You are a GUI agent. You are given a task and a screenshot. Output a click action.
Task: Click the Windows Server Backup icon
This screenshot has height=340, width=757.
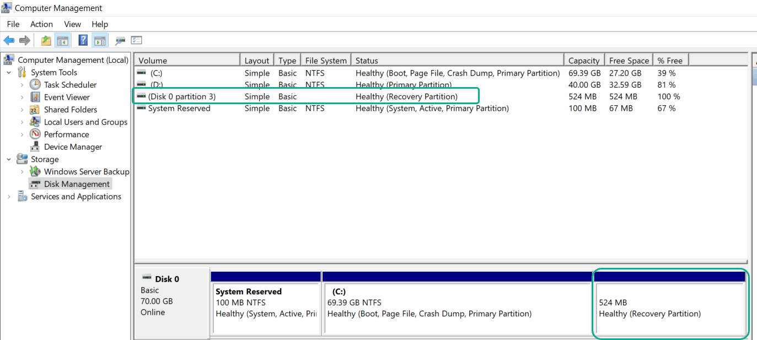pos(35,171)
